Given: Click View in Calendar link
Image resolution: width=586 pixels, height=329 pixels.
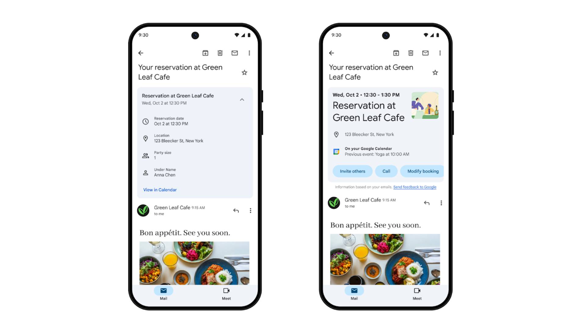Looking at the screenshot, I should [160, 189].
